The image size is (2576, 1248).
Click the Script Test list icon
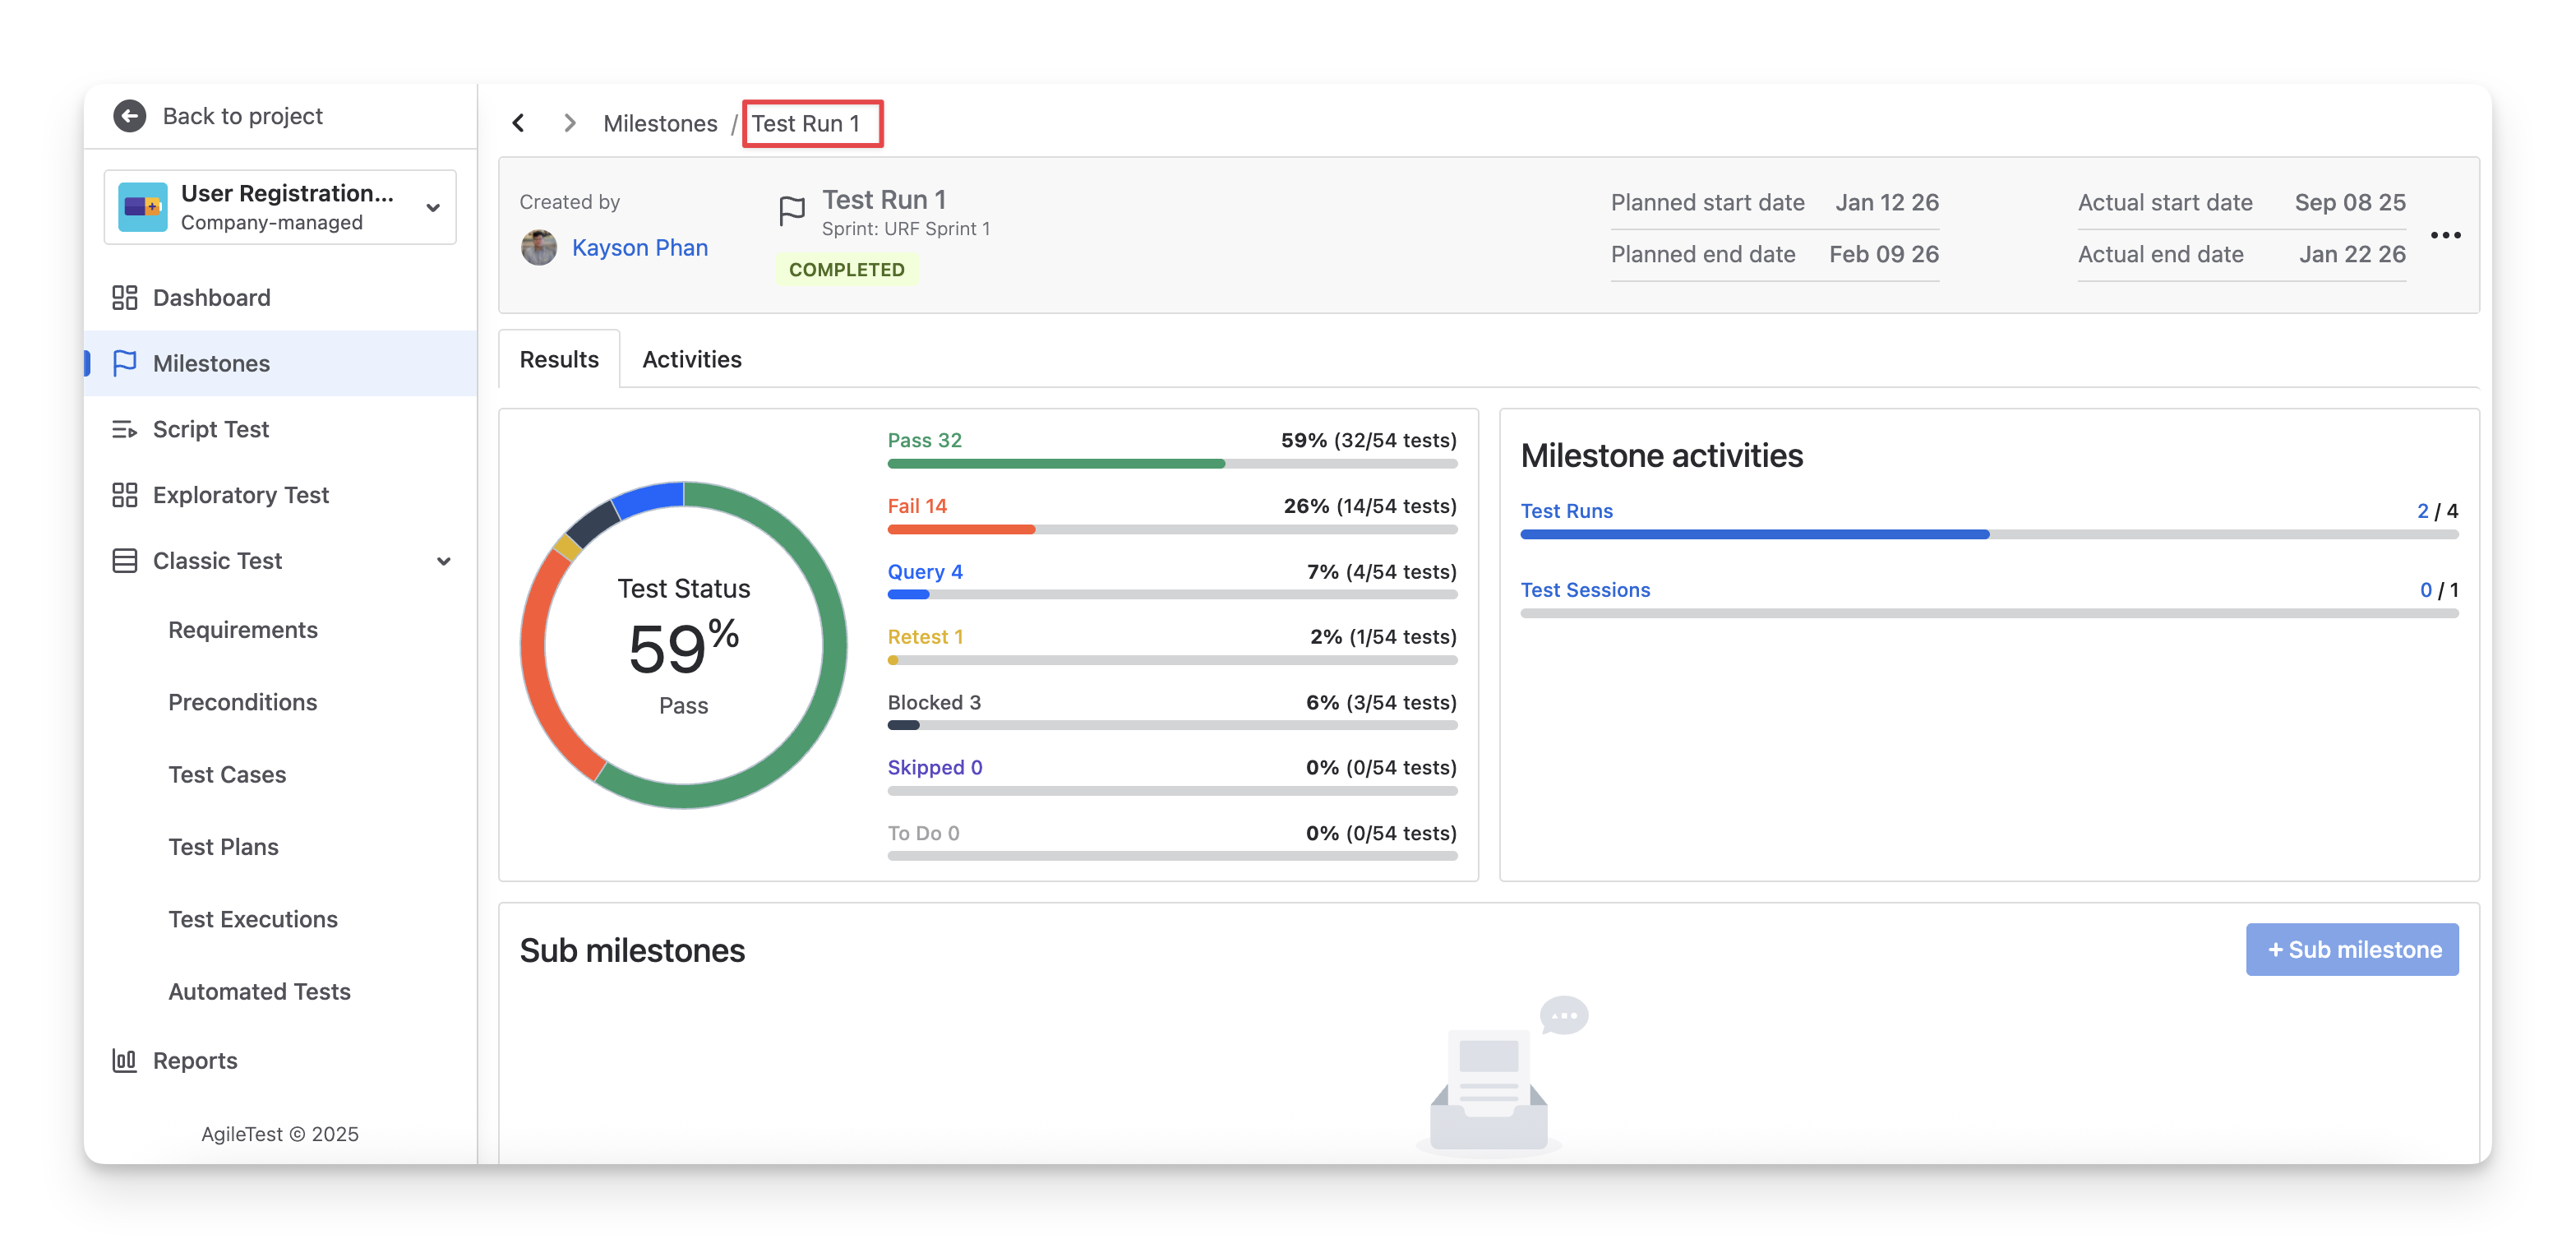pos(124,429)
